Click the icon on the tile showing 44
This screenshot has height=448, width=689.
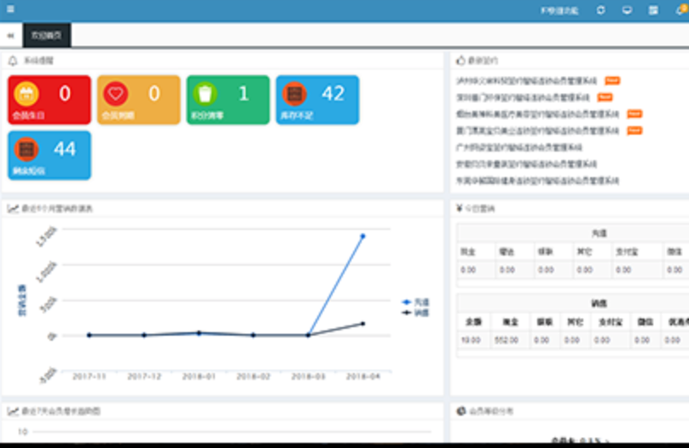pyautogui.click(x=26, y=149)
